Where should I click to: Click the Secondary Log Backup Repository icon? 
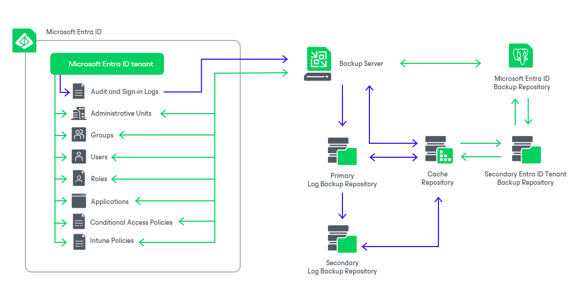tap(342, 239)
